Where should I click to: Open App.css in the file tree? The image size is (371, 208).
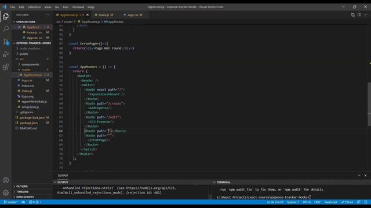[x=27, y=80]
